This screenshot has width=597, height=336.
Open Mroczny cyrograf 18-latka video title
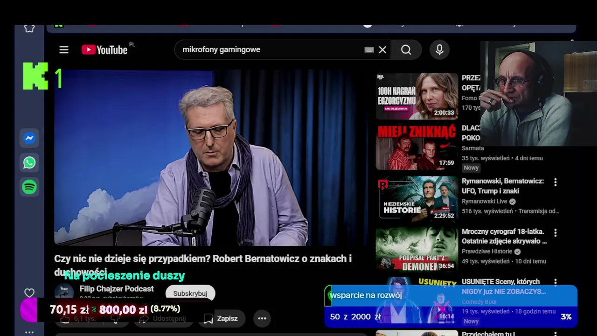tap(504, 236)
